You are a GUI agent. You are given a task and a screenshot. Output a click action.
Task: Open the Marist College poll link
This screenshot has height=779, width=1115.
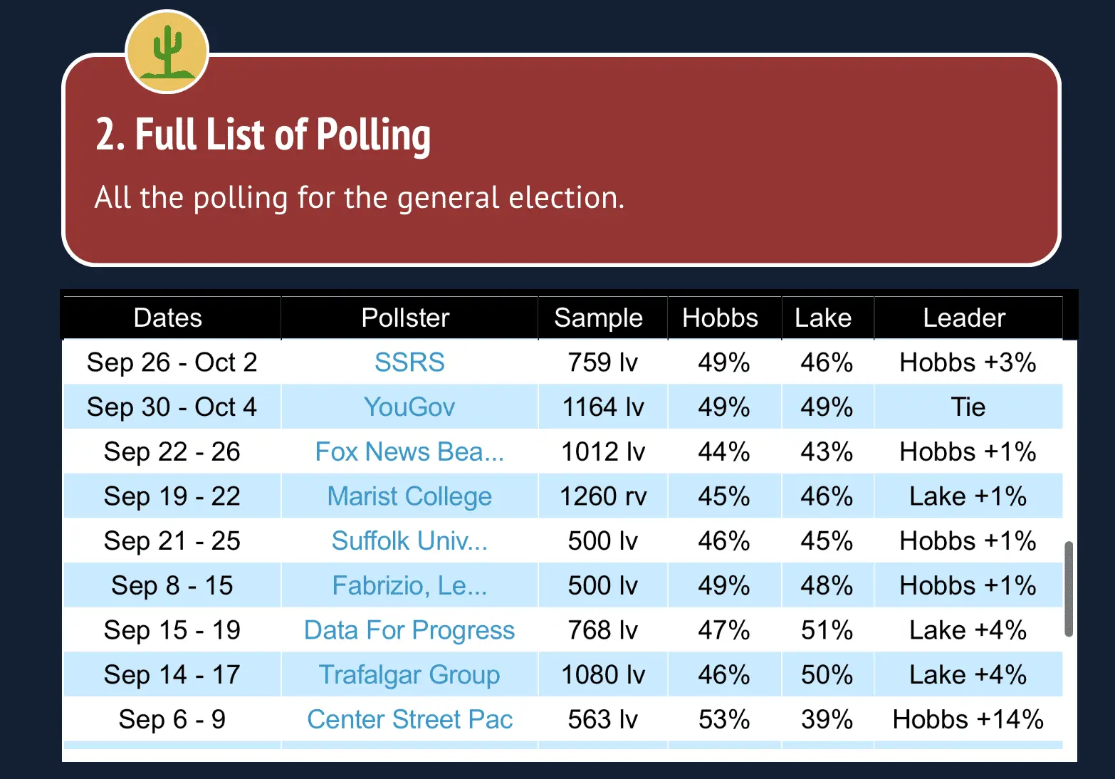pyautogui.click(x=409, y=496)
